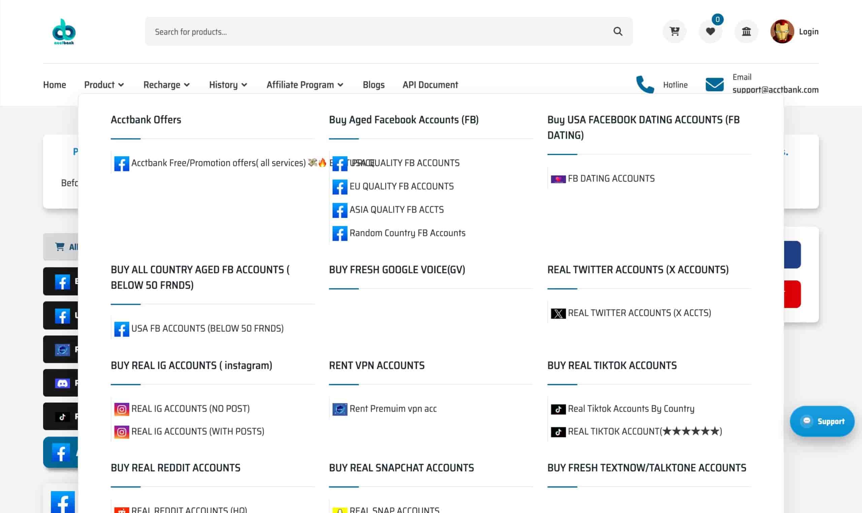Click the cart icon in the All category button
The width and height of the screenshot is (862, 513).
60,246
